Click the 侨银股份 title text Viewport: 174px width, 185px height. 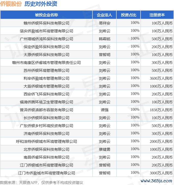coord(11,4)
